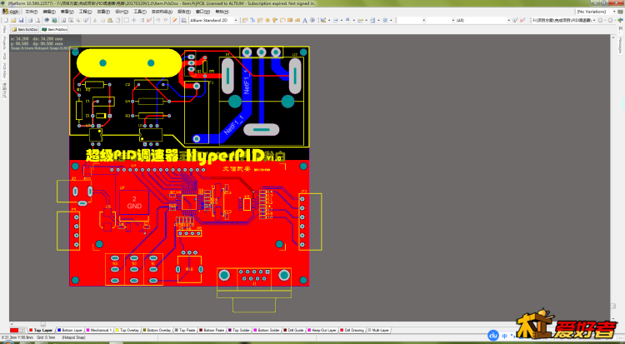Viewport: 625px width, 344px height.
Task: Click the horizontal scrollbar thumb
Action: pyautogui.click(x=42, y=324)
